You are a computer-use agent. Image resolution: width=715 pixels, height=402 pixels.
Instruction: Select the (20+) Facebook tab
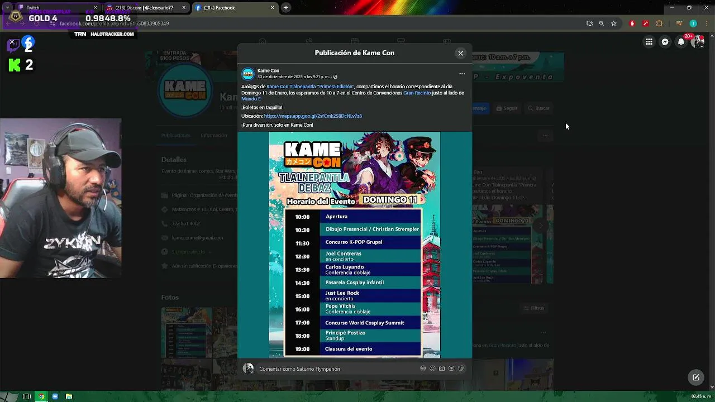(x=235, y=8)
